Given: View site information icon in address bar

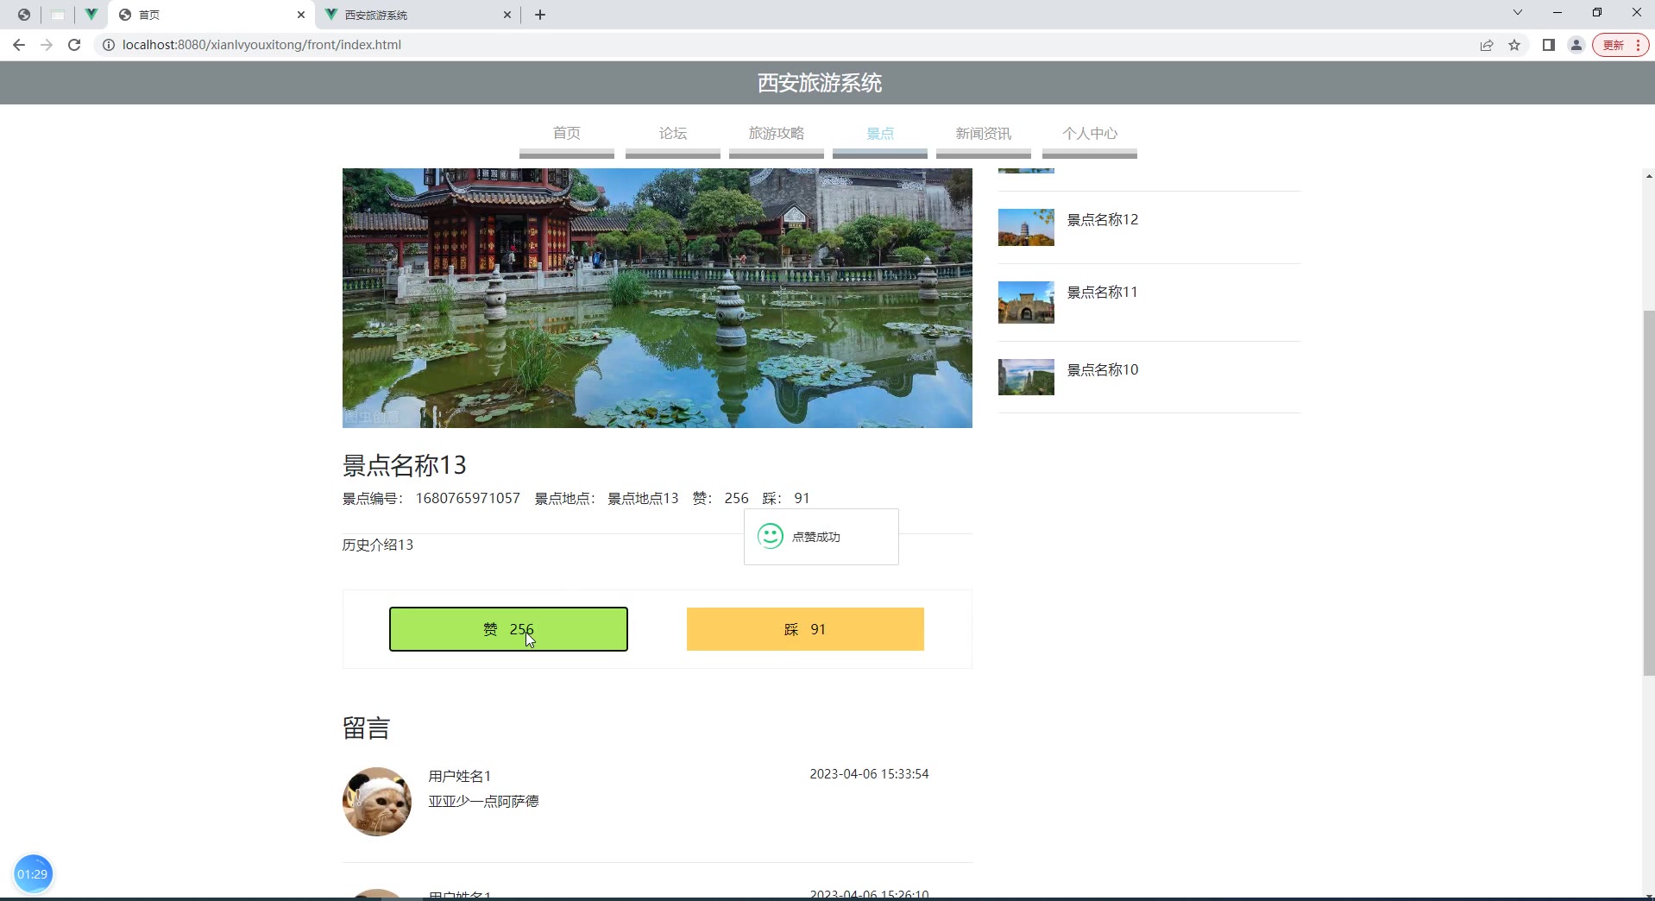Looking at the screenshot, I should point(109,45).
